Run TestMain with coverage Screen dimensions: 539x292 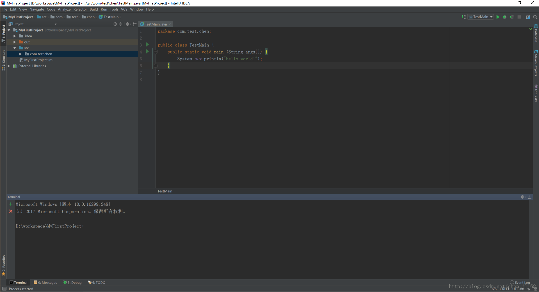[512, 17]
